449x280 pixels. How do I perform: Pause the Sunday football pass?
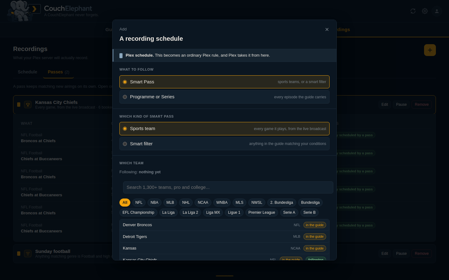(x=401, y=254)
